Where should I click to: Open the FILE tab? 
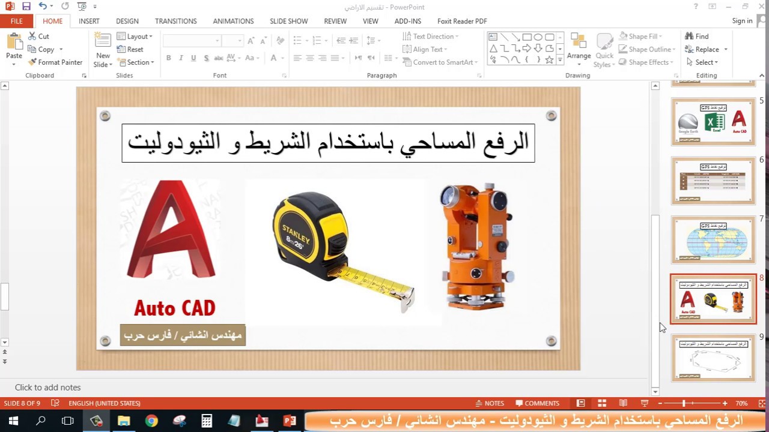[17, 21]
